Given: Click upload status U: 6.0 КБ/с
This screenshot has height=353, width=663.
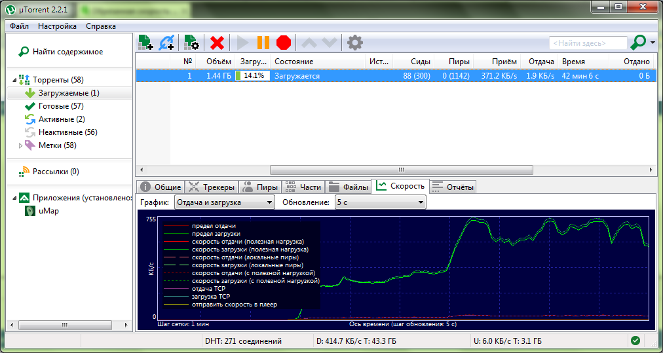Looking at the screenshot, I should point(508,341).
